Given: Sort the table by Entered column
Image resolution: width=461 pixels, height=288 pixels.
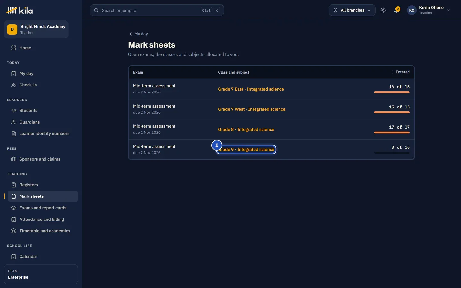Looking at the screenshot, I should [x=400, y=72].
